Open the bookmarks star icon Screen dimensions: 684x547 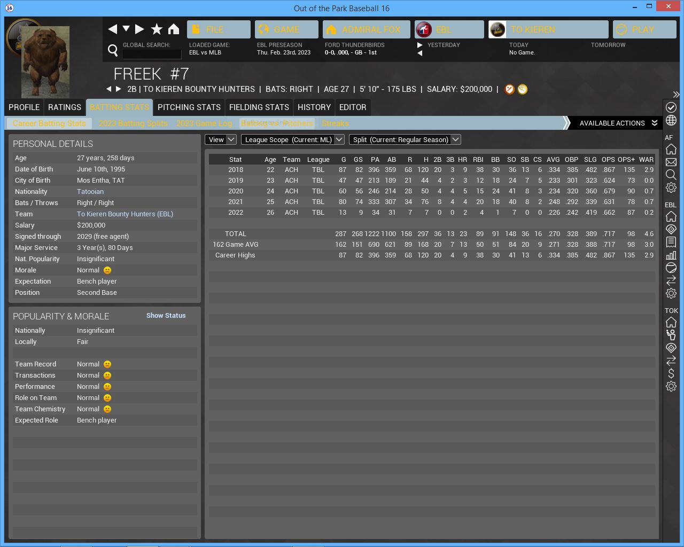(157, 29)
